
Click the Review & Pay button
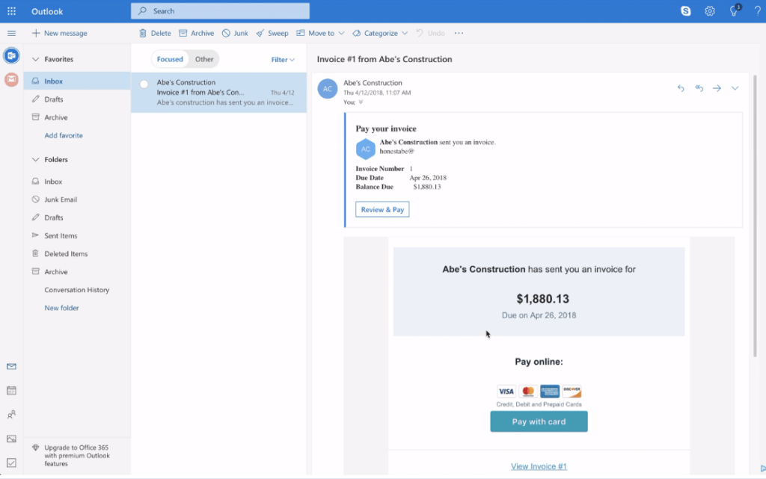(382, 209)
